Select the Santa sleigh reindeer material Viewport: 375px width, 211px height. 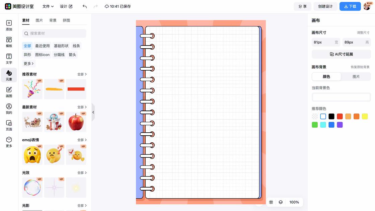[x=32, y=122]
